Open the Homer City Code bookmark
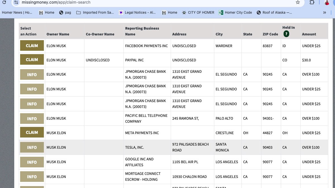Viewport: 335px width, 188px height. click(x=235, y=13)
